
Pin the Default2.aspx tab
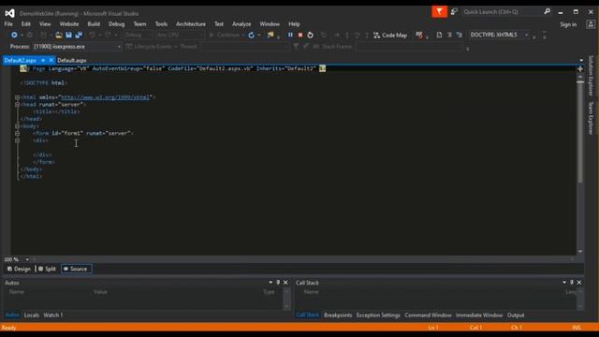click(x=43, y=60)
